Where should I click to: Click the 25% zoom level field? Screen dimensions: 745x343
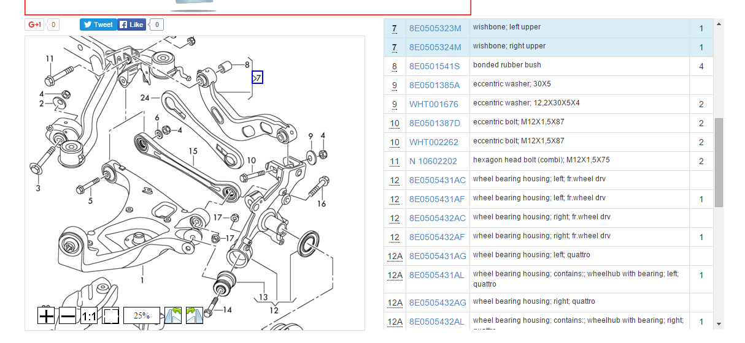(142, 316)
